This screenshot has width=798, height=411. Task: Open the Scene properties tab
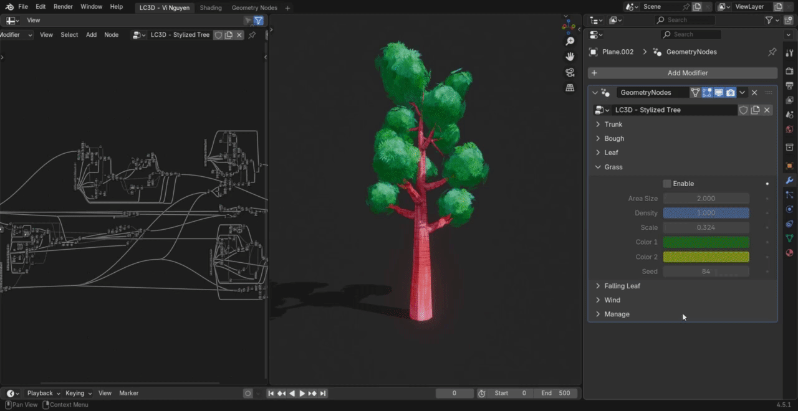pos(789,115)
